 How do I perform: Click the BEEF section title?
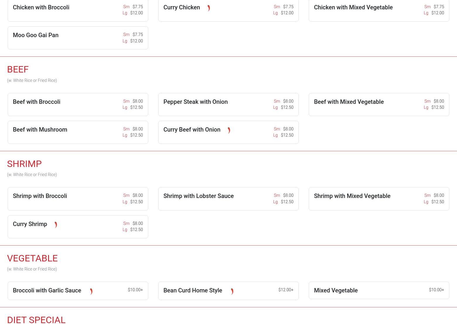pos(18,69)
